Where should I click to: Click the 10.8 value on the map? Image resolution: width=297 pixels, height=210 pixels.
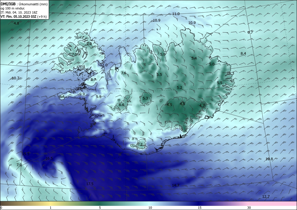click(x=269, y=159)
